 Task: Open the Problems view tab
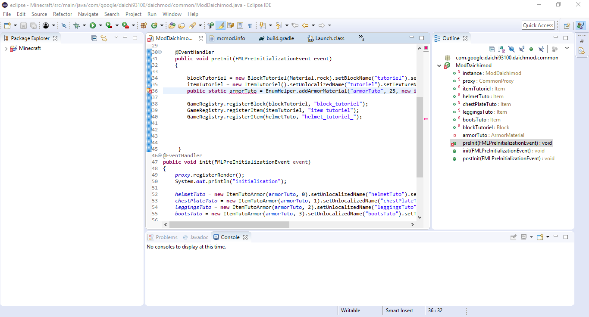click(x=166, y=237)
